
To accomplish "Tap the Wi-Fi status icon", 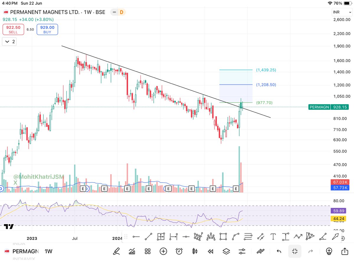I will pyautogui.click(x=330, y=3).
